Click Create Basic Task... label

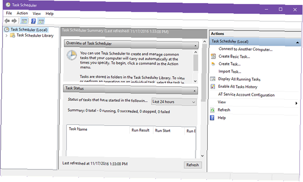click(x=234, y=56)
